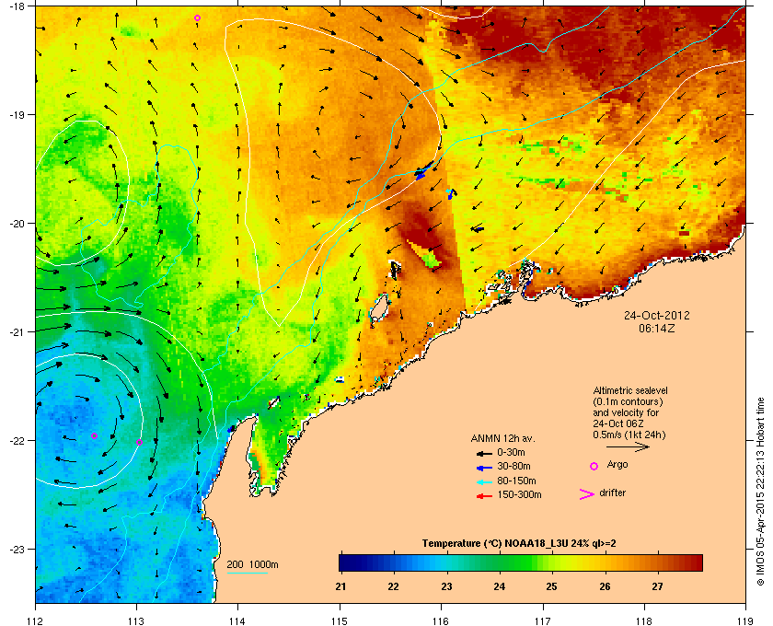773x626 pixels.
Task: Click the magenta Argo circle in the legend
Action: point(594,466)
